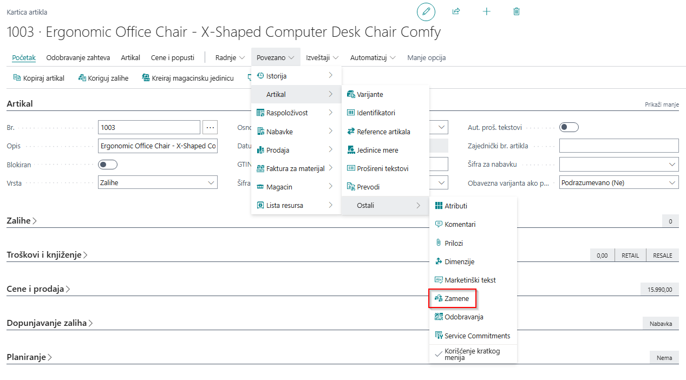Expand the Zalihe section

[22, 220]
